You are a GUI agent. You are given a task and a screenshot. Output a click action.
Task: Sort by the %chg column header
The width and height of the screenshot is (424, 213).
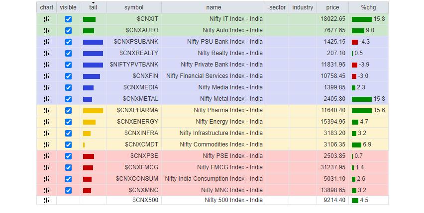click(368, 7)
